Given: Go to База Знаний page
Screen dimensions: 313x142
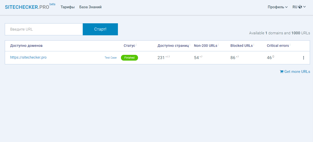Looking at the screenshot, I should pyautogui.click(x=91, y=7).
